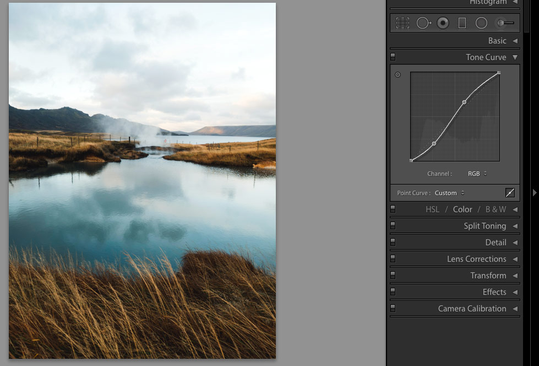539x366 pixels.
Task: Select the Spot Removal tool
Action: pos(423,23)
